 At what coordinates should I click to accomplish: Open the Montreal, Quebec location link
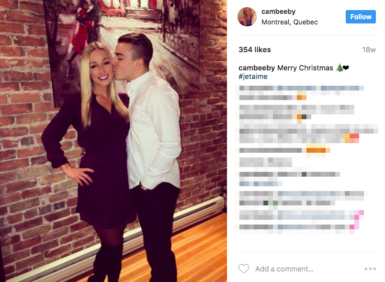[290, 22]
